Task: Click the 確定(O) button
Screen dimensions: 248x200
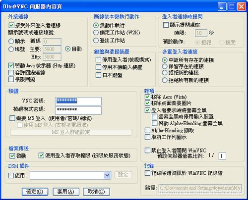Action: [x=35, y=192]
